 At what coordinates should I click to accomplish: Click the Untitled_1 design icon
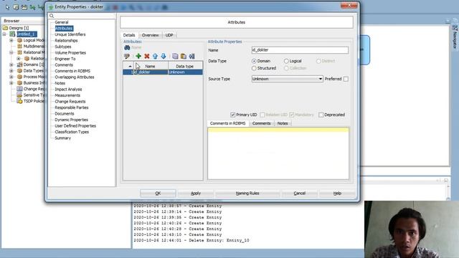point(12,34)
